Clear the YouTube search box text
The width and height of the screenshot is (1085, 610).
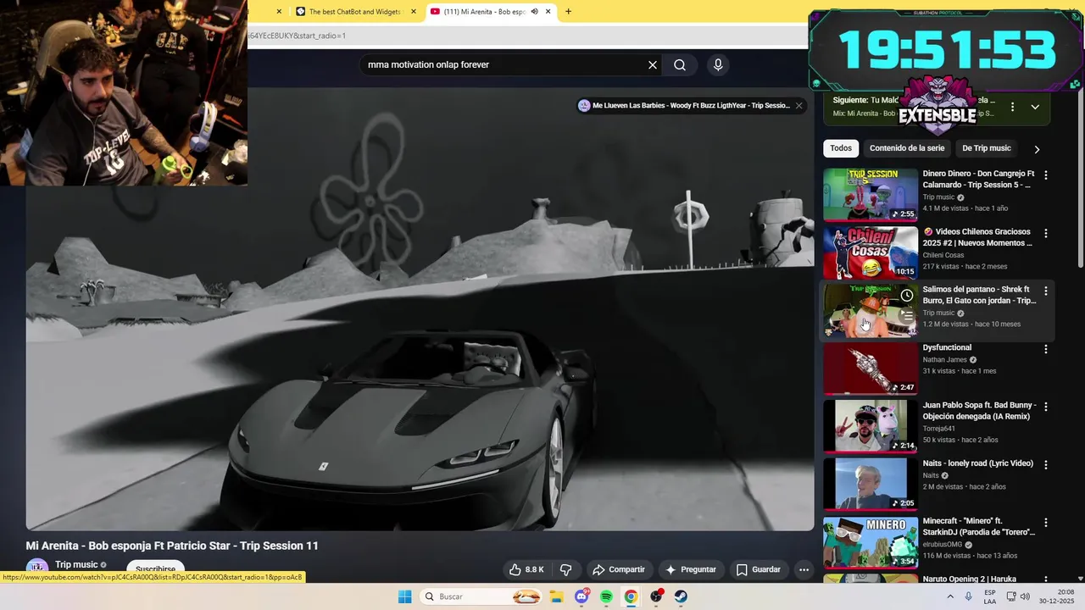point(653,64)
